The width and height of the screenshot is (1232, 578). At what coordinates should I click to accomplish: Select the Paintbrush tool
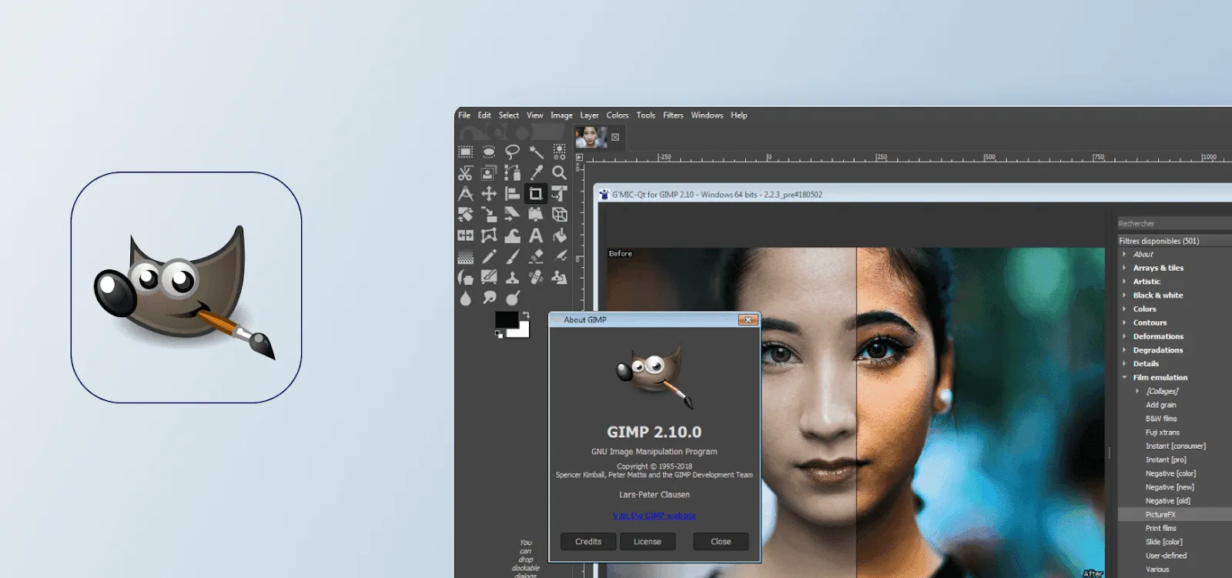click(x=512, y=256)
